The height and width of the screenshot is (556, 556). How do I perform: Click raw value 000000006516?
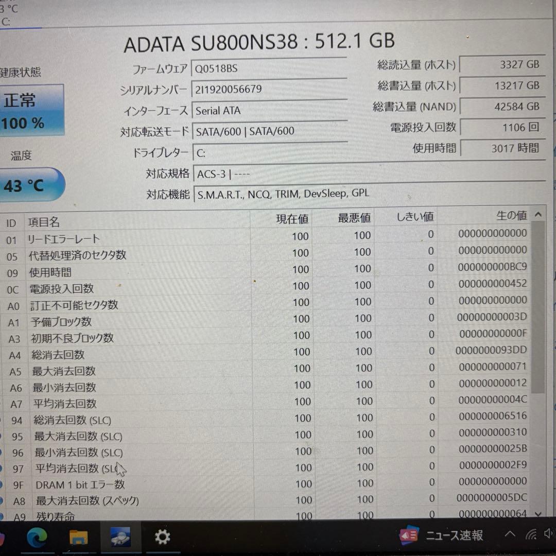(493, 415)
